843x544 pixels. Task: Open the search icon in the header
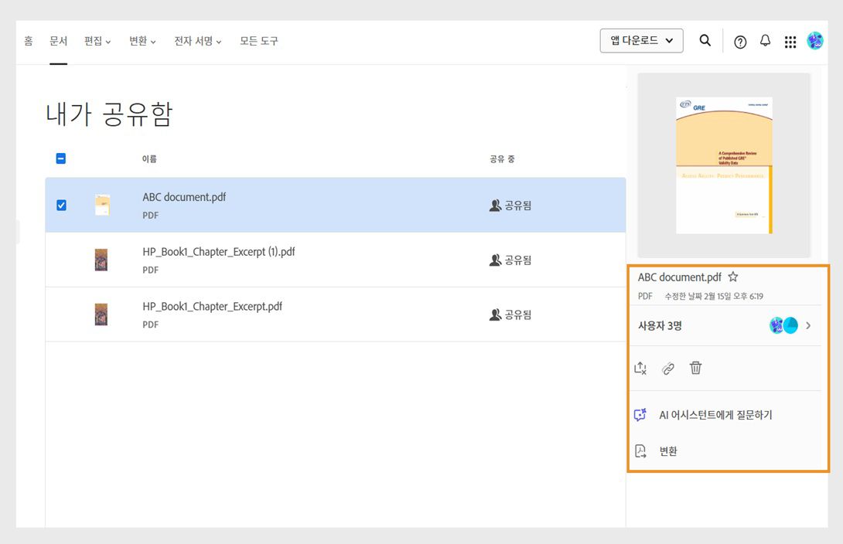[x=705, y=41]
